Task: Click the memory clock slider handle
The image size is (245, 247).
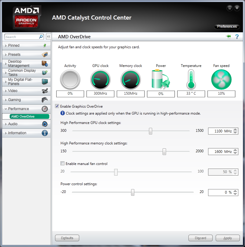Action: [164, 151]
